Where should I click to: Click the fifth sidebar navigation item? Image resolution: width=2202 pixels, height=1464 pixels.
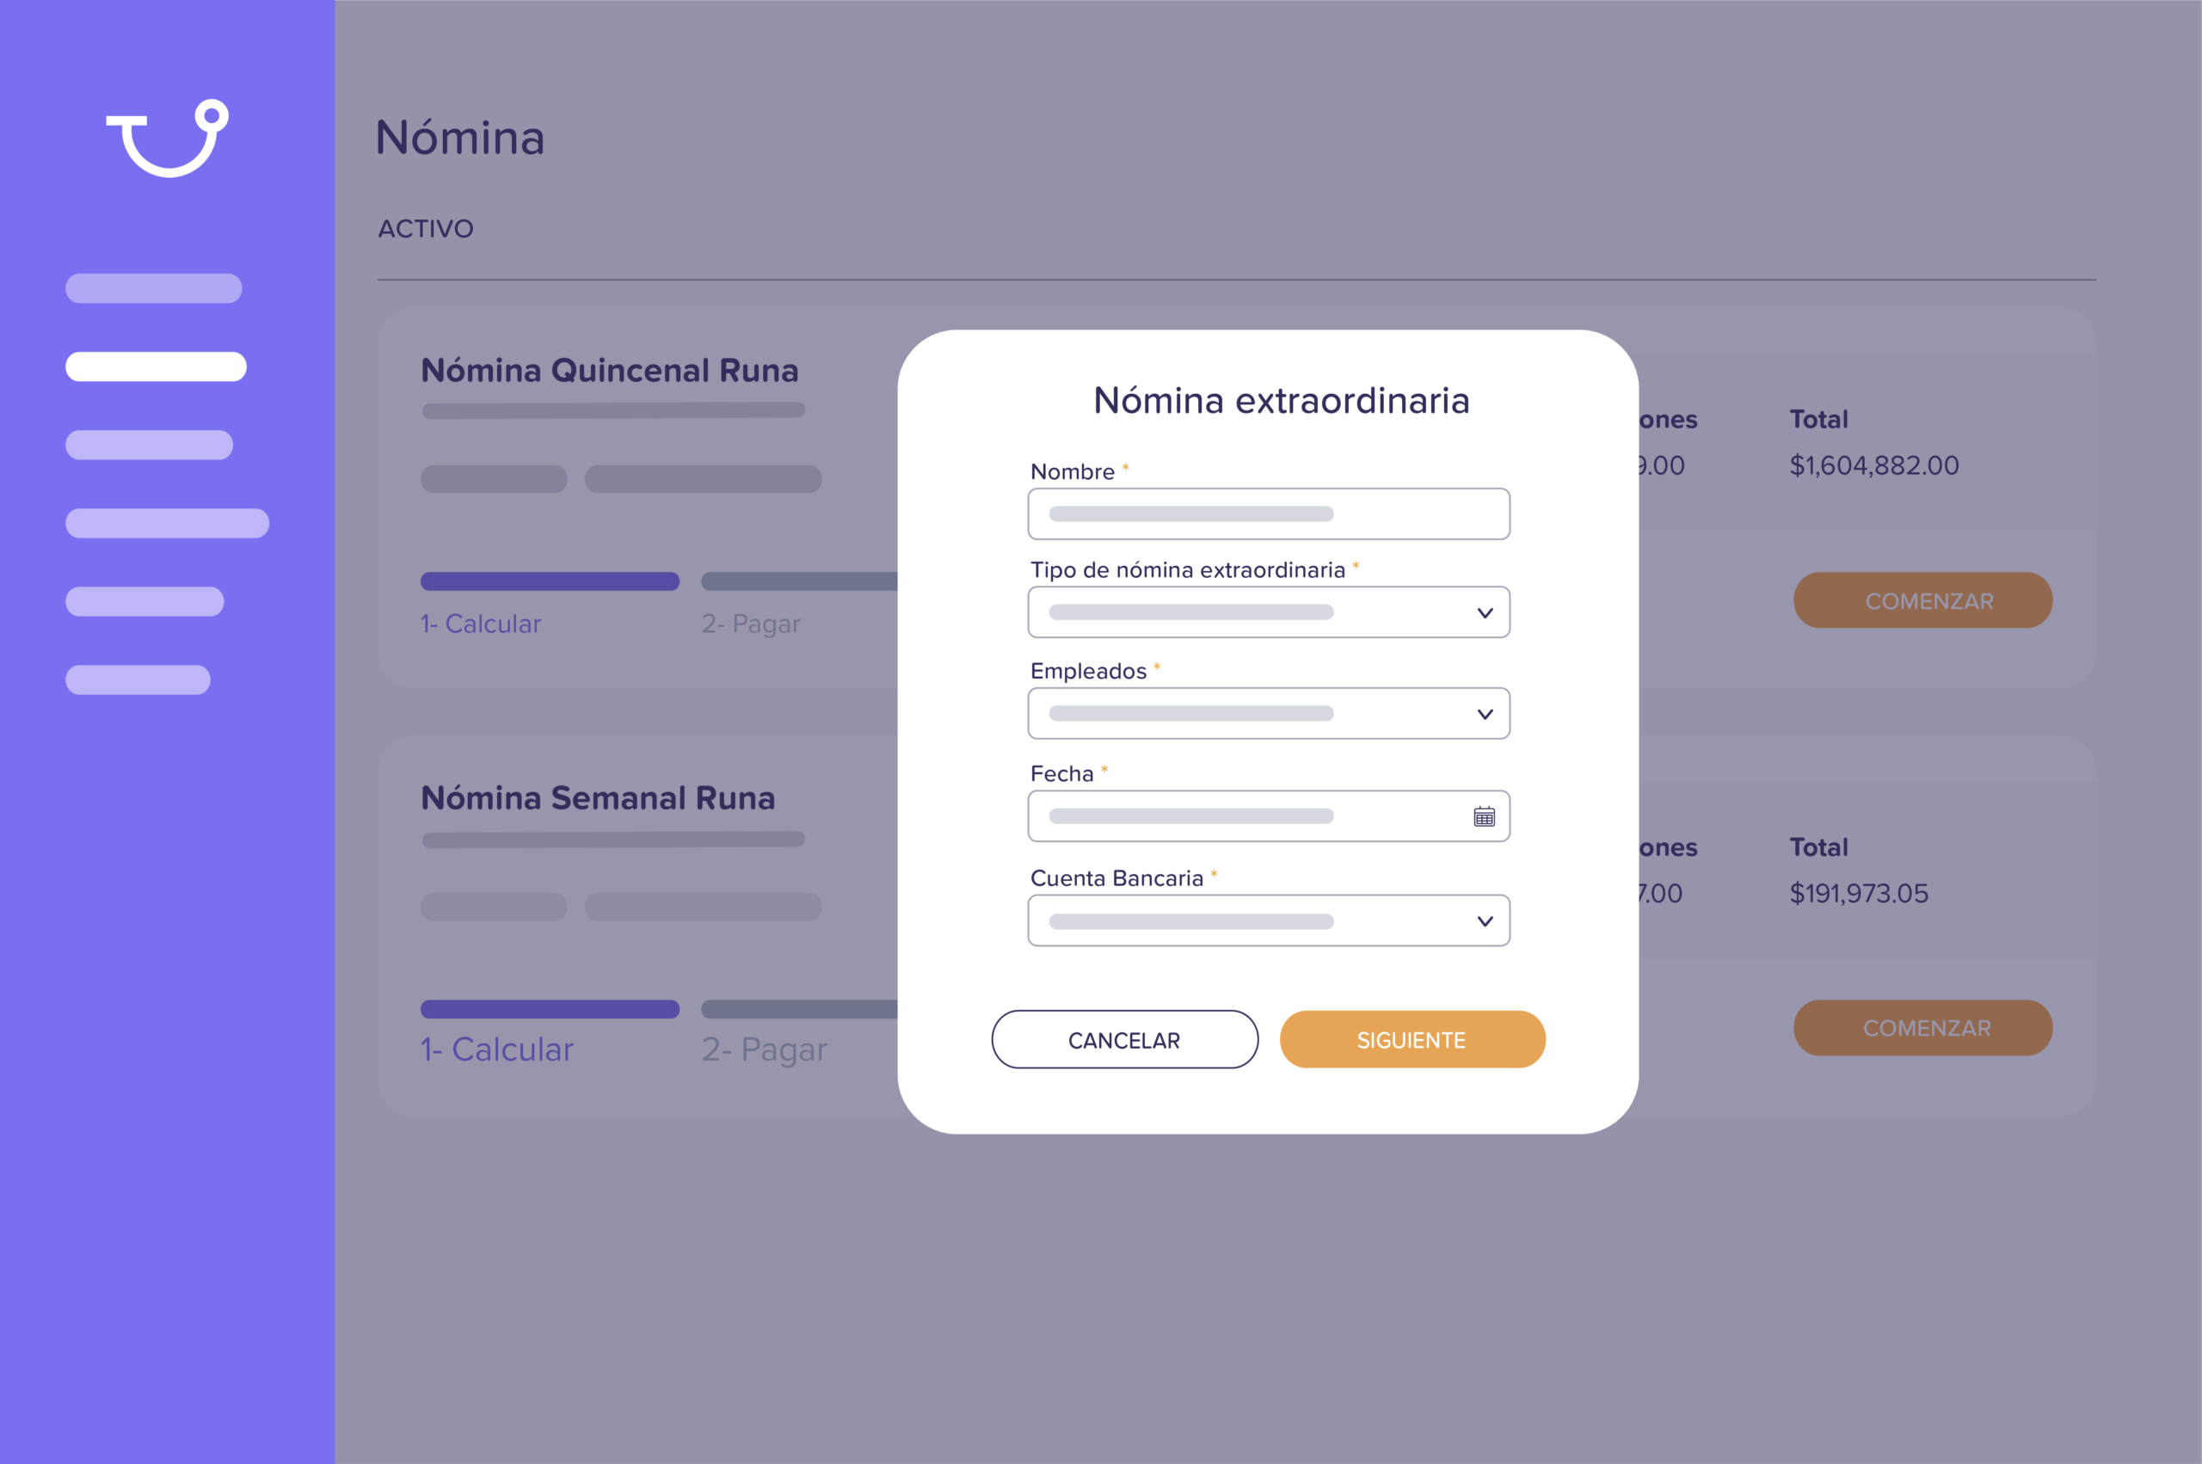tap(145, 600)
